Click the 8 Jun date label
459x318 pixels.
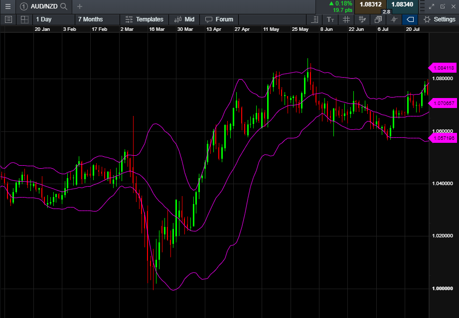pyautogui.click(x=326, y=29)
